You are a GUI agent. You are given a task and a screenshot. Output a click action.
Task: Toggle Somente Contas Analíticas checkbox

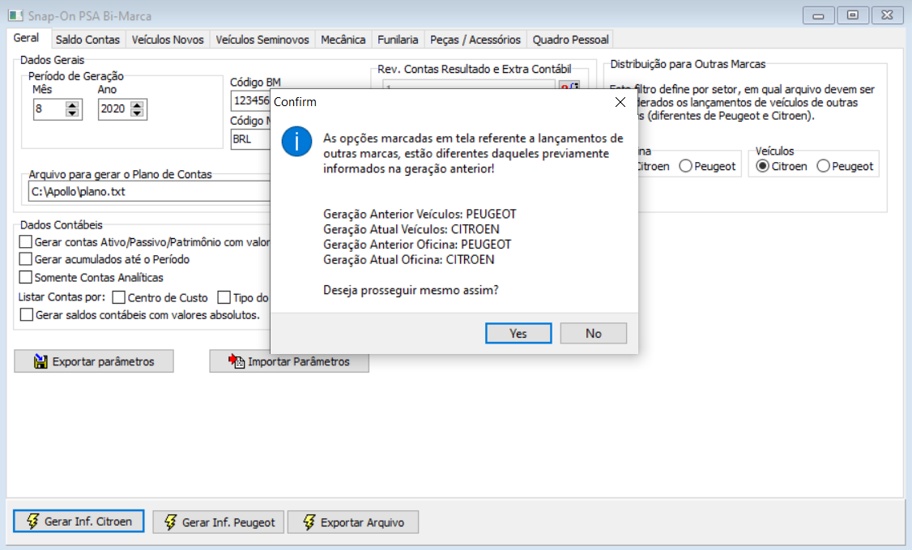[26, 277]
